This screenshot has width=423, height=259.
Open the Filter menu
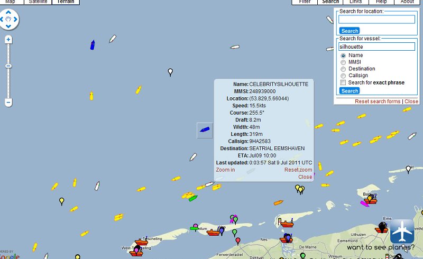305,2
